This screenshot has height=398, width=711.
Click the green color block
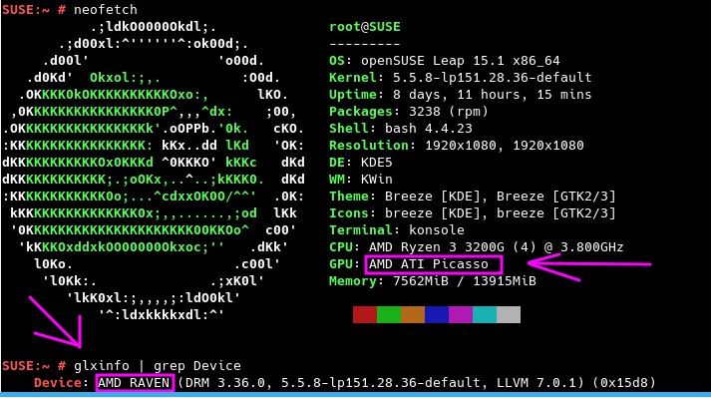coord(389,314)
